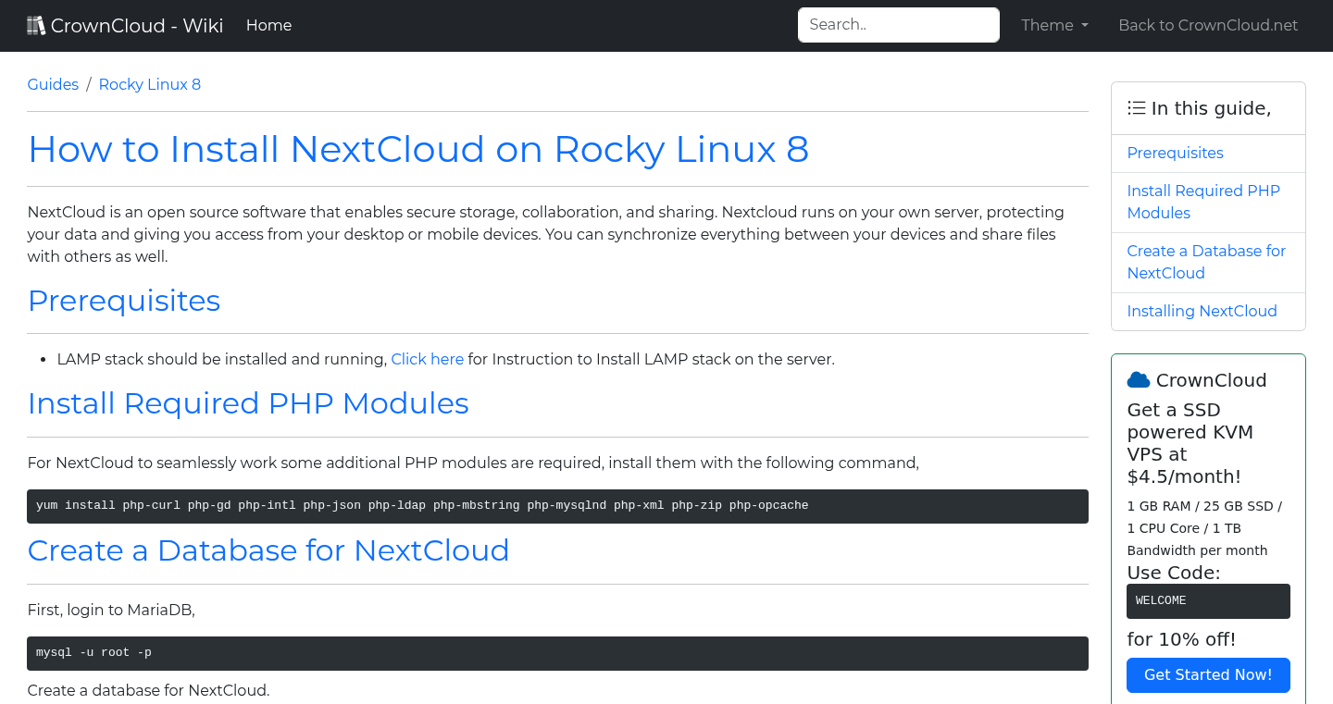Select the WELCOME promo code box
Screen dimensions: 1333x704
tap(1208, 600)
